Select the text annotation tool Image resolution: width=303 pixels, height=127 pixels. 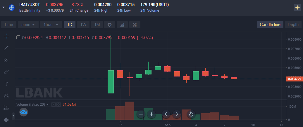tap(6, 84)
